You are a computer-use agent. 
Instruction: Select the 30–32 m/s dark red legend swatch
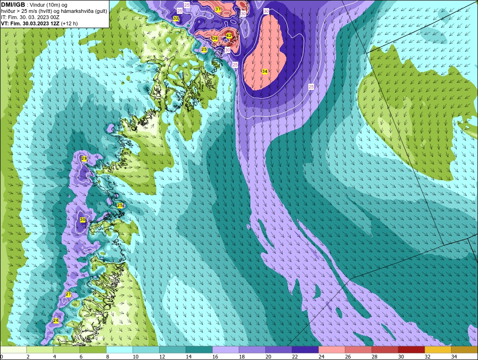(x=411, y=349)
